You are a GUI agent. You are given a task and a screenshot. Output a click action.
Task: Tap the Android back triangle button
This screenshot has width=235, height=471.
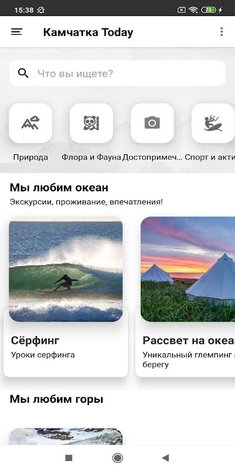[166, 458]
